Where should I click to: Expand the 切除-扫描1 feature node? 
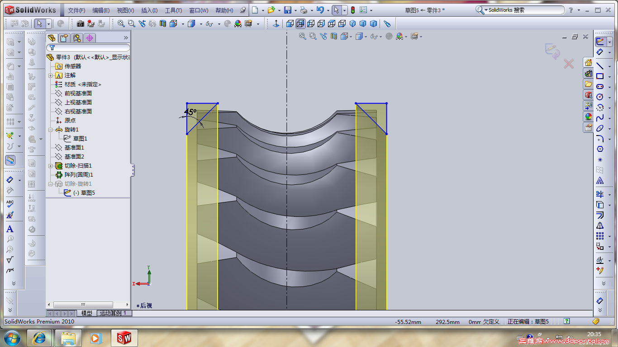(x=51, y=166)
